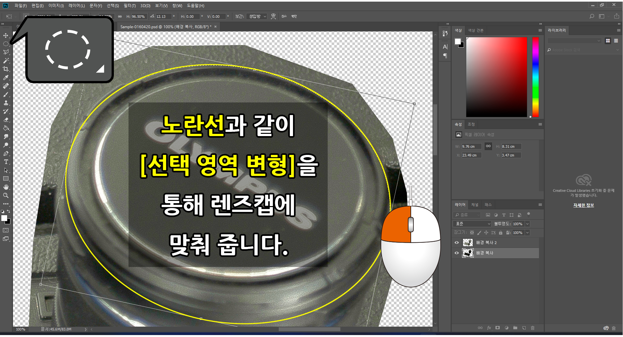Hide the 배경 복사 2 layer

coord(457,242)
